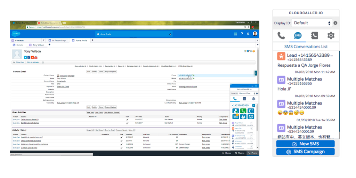Open the primary tab bar dropdown arrow at right

point(258,40)
